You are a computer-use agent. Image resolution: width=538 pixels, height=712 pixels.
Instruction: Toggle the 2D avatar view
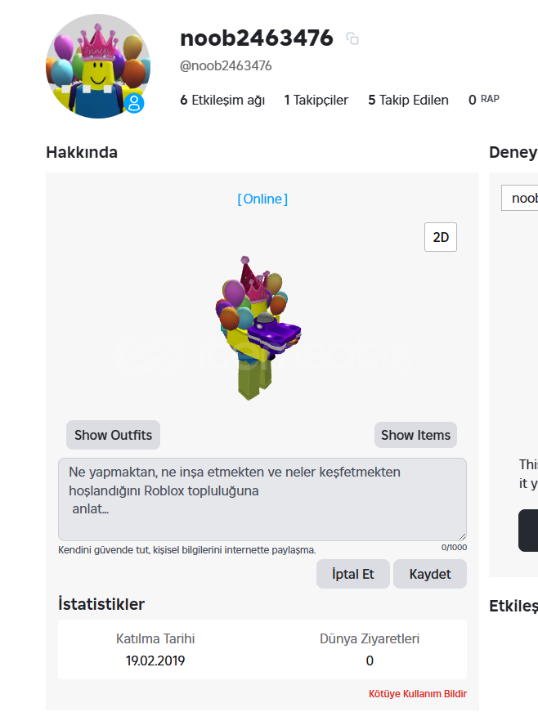pos(441,237)
